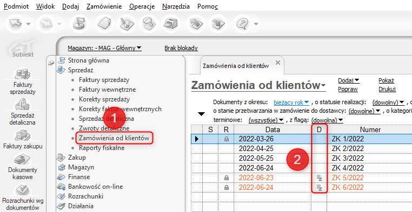Open the Magazyn MAG Główny dropdown

[x=104, y=48]
